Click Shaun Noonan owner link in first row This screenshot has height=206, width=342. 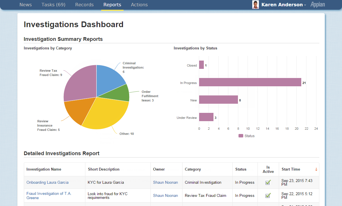click(165, 182)
